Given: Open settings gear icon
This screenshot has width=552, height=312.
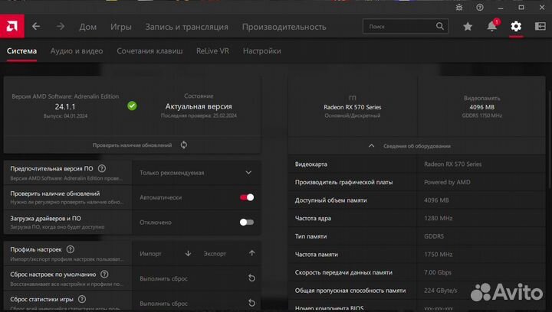Looking at the screenshot, I should point(516,26).
